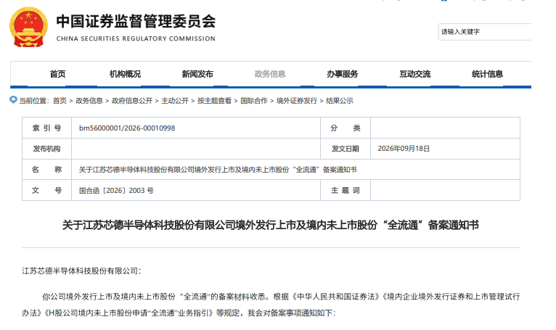Open the 统计信息 navigation item
Viewport: 556px width, 330px height.
[487, 74]
